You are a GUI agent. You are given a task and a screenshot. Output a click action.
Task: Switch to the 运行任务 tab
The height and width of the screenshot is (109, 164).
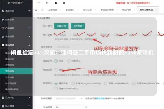pos(87,10)
